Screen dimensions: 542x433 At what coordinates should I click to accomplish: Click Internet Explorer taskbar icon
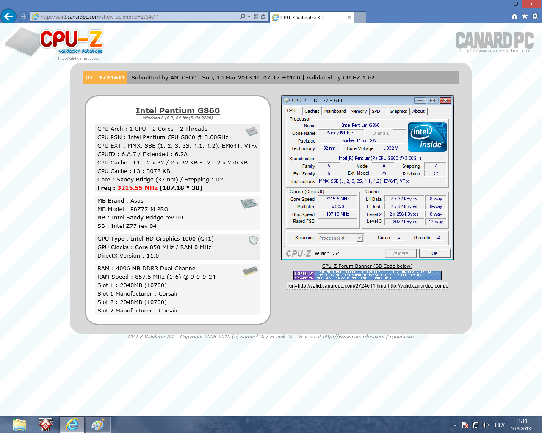72,425
